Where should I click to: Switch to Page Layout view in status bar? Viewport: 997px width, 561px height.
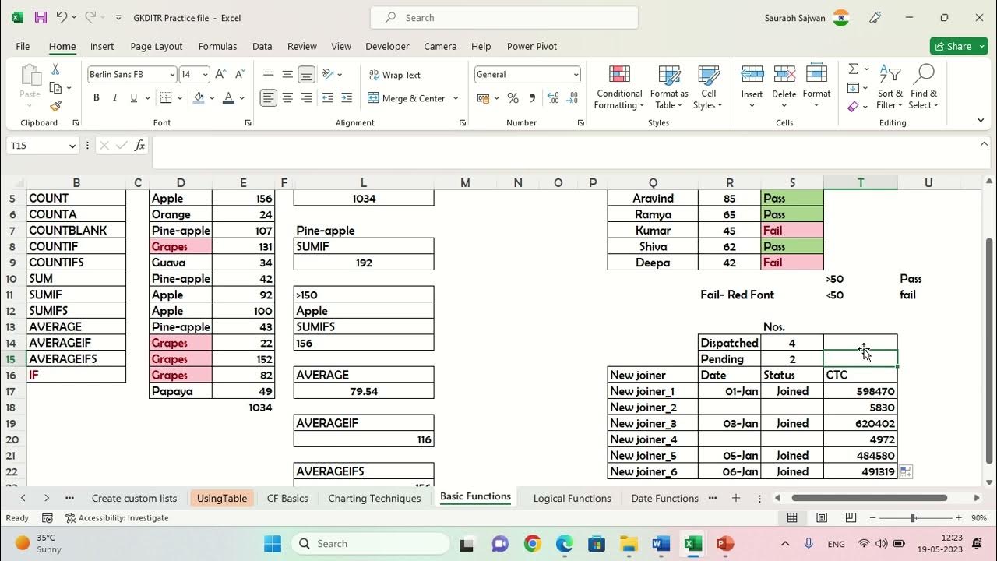point(822,518)
